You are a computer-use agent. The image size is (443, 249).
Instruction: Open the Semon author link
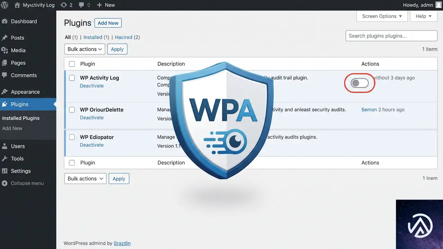(369, 110)
